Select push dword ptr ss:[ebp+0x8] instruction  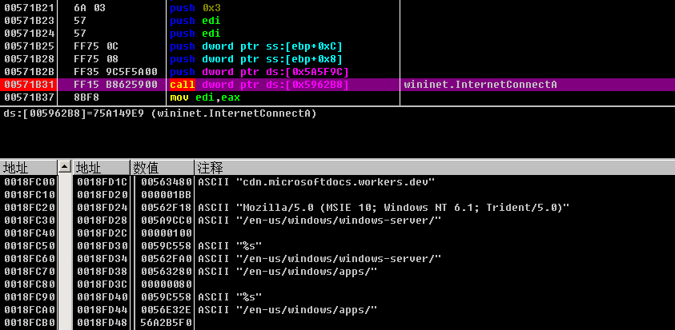[x=256, y=58]
